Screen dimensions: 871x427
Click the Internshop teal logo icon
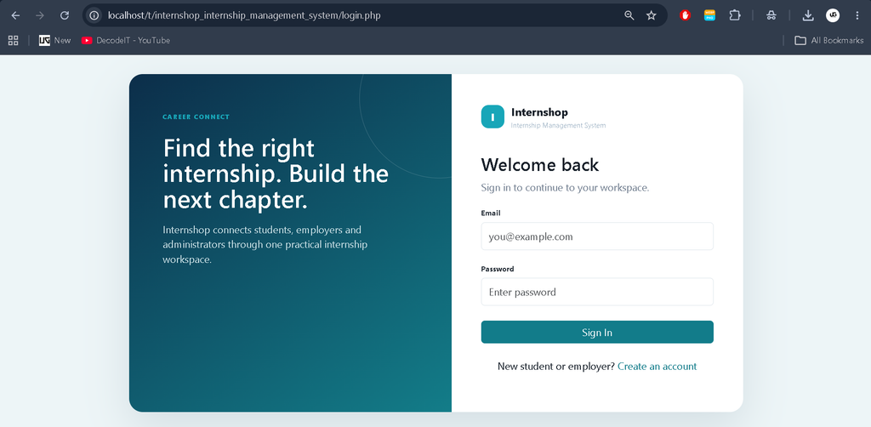pos(492,117)
